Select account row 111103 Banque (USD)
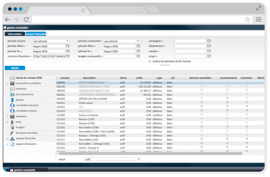Image resolution: width=270 pixels, height=177 pixels. coord(160,119)
